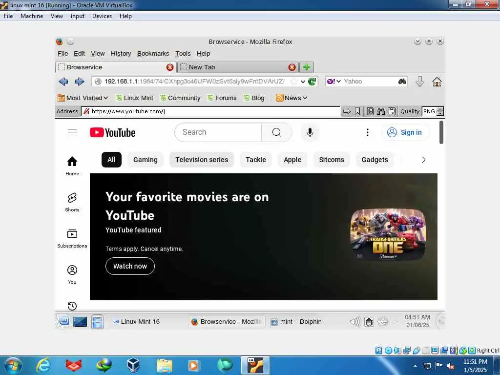Expand Most Visited bookmarks dropdown

(x=83, y=98)
